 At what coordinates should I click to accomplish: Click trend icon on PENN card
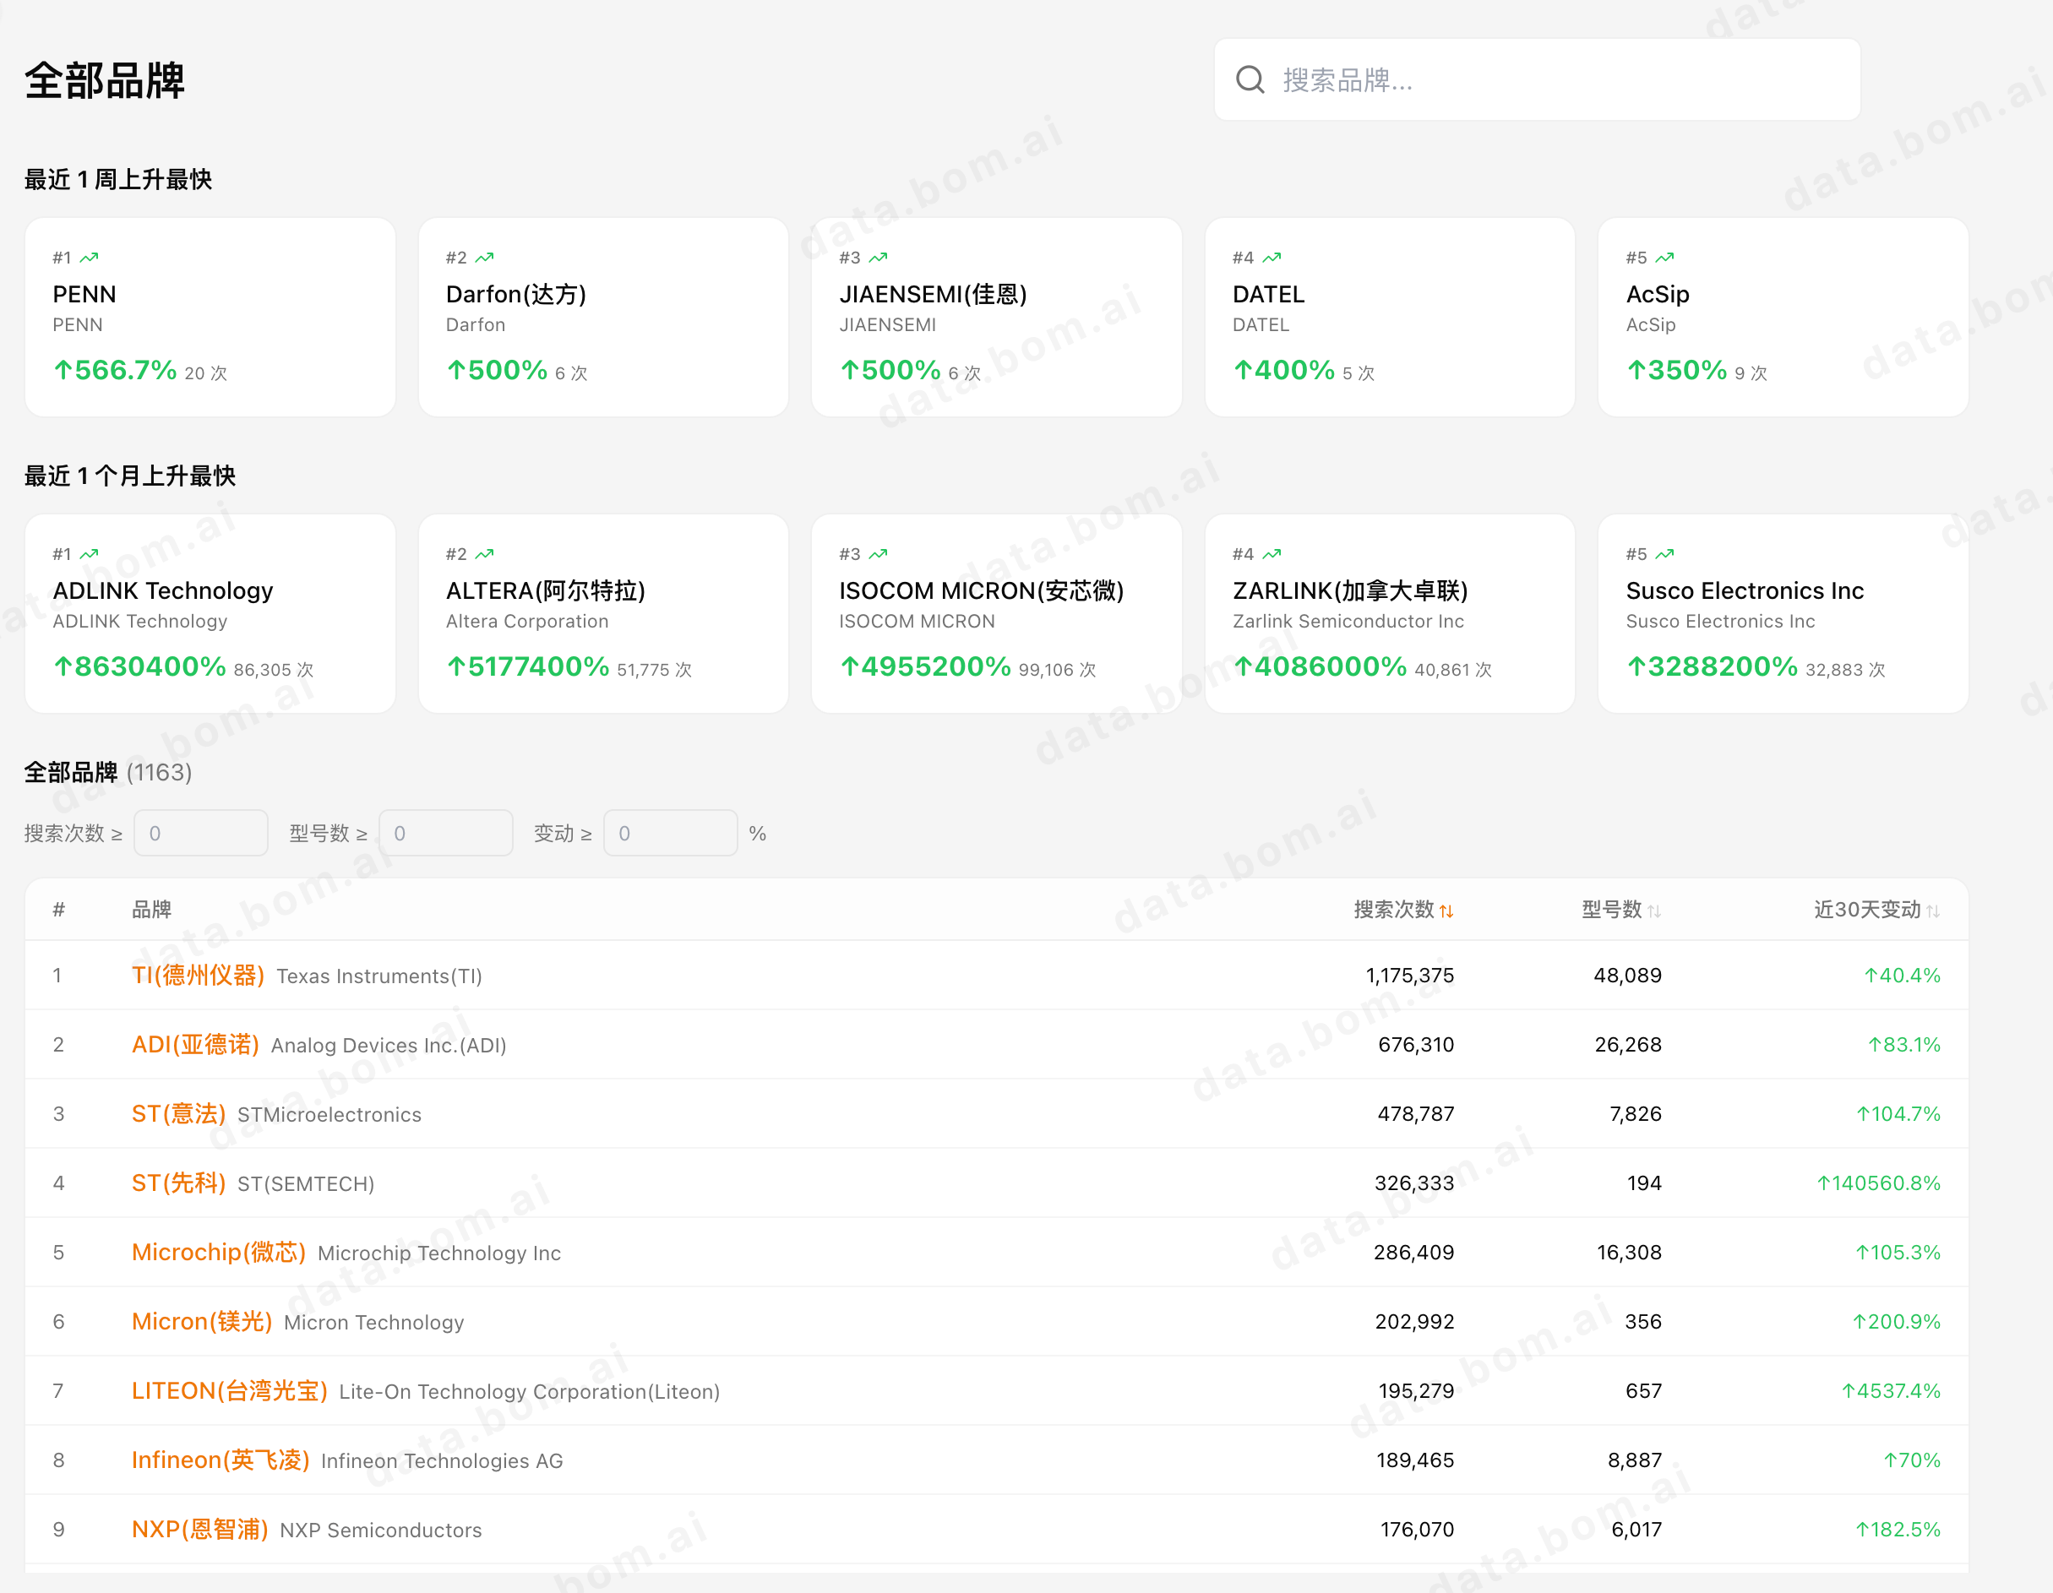[x=90, y=258]
